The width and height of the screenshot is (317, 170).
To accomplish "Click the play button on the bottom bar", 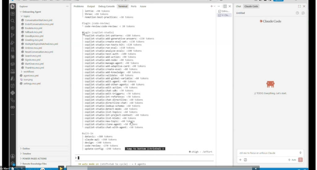I will click(x=61, y=168).
